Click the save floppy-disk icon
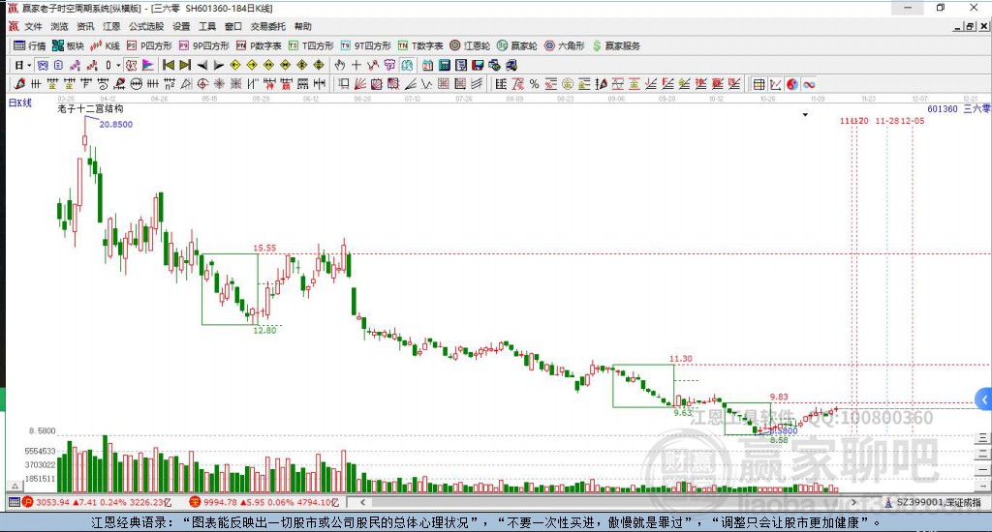992x532 pixels. [478, 65]
